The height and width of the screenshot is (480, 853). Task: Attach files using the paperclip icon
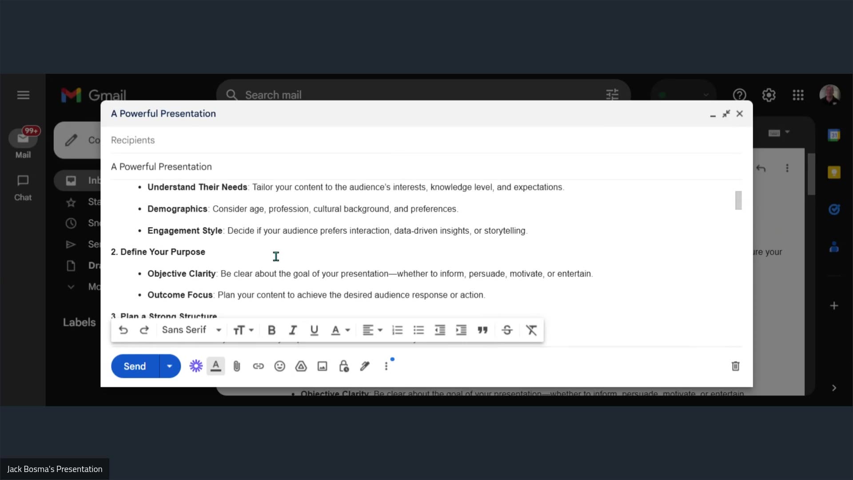237,366
